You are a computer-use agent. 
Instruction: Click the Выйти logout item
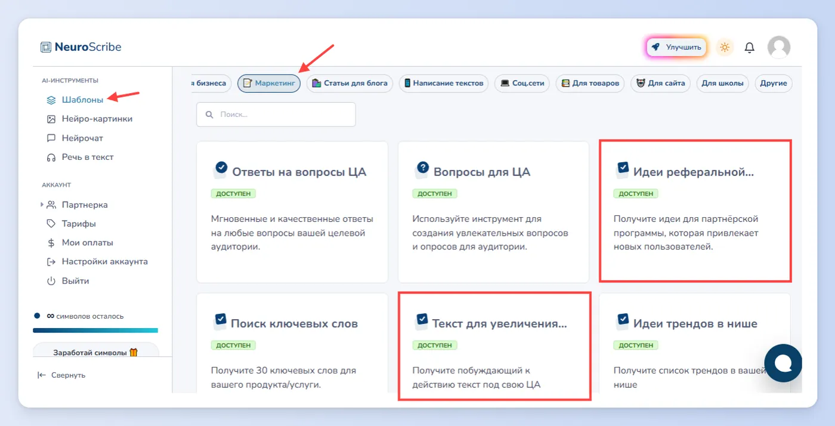[68, 280]
